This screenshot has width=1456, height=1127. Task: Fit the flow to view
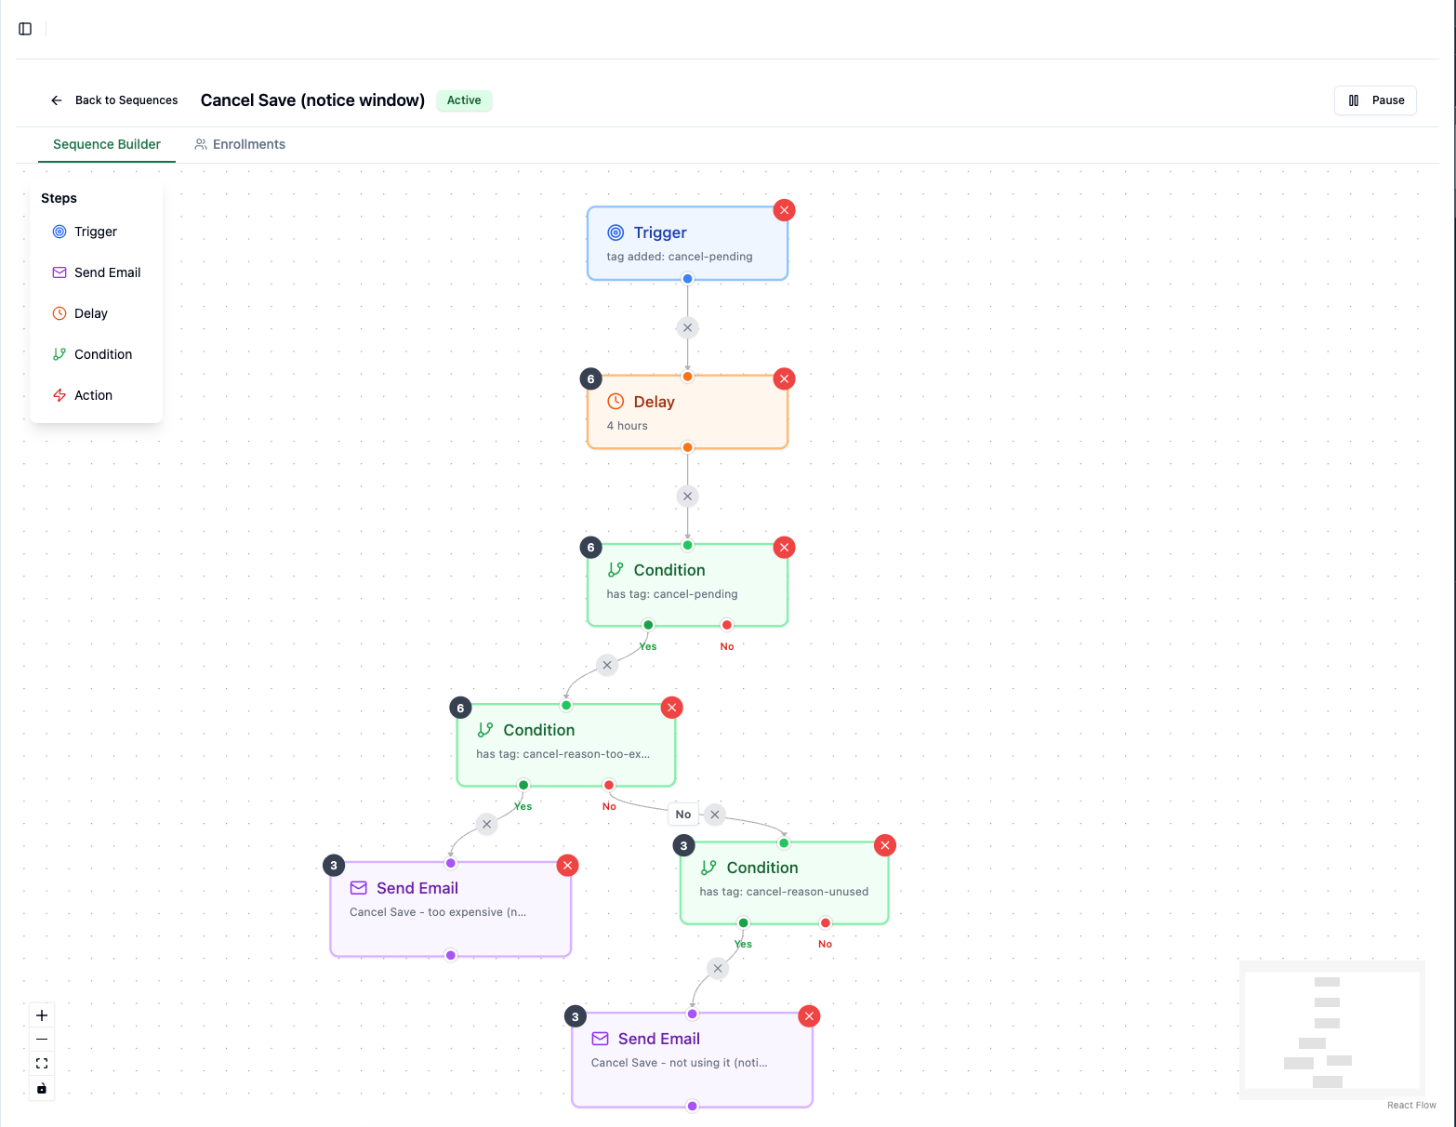[42, 1064]
